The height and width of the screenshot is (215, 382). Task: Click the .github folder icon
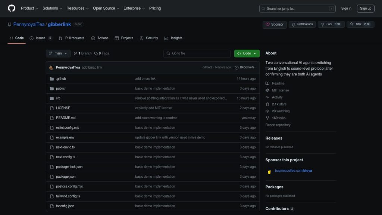[51, 79]
